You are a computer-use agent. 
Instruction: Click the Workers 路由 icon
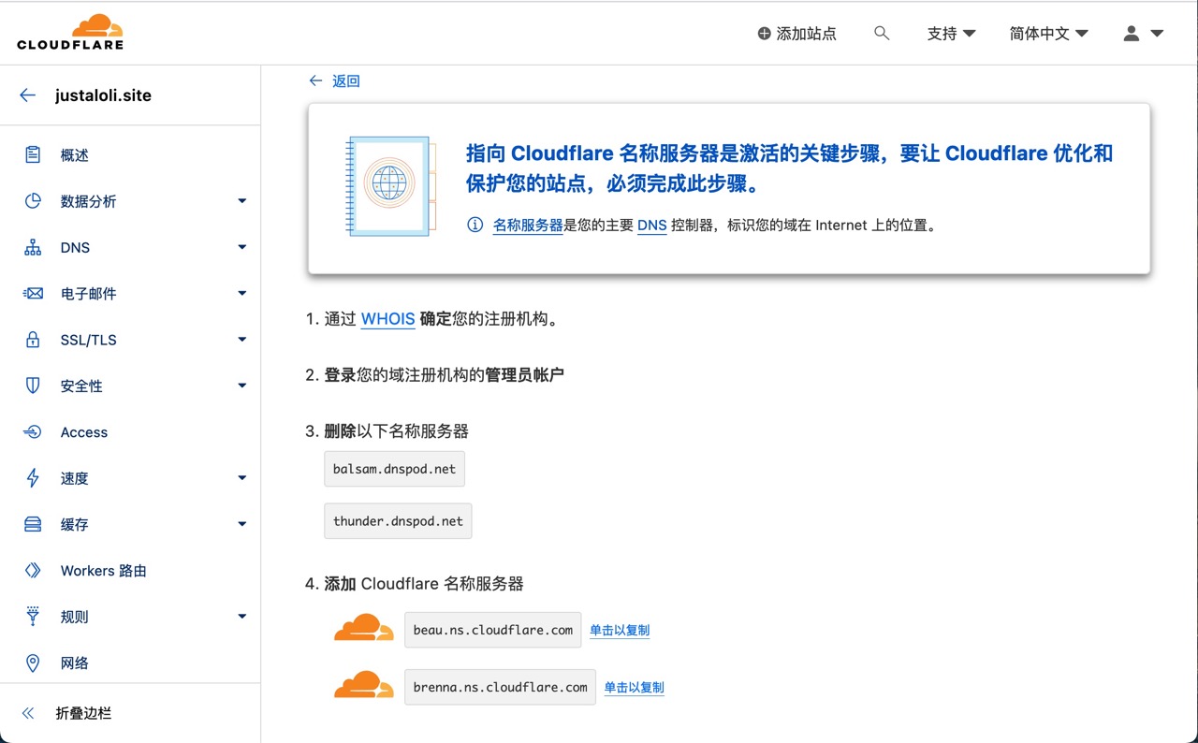click(33, 571)
